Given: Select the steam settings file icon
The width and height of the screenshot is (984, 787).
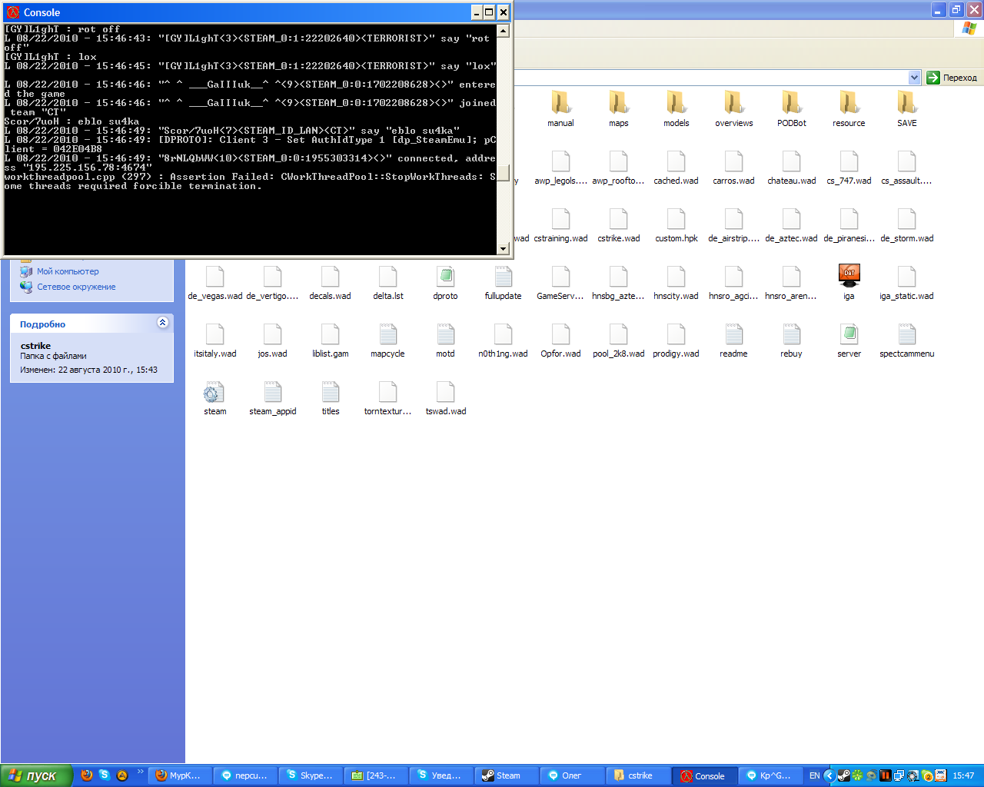Looking at the screenshot, I should 214,391.
